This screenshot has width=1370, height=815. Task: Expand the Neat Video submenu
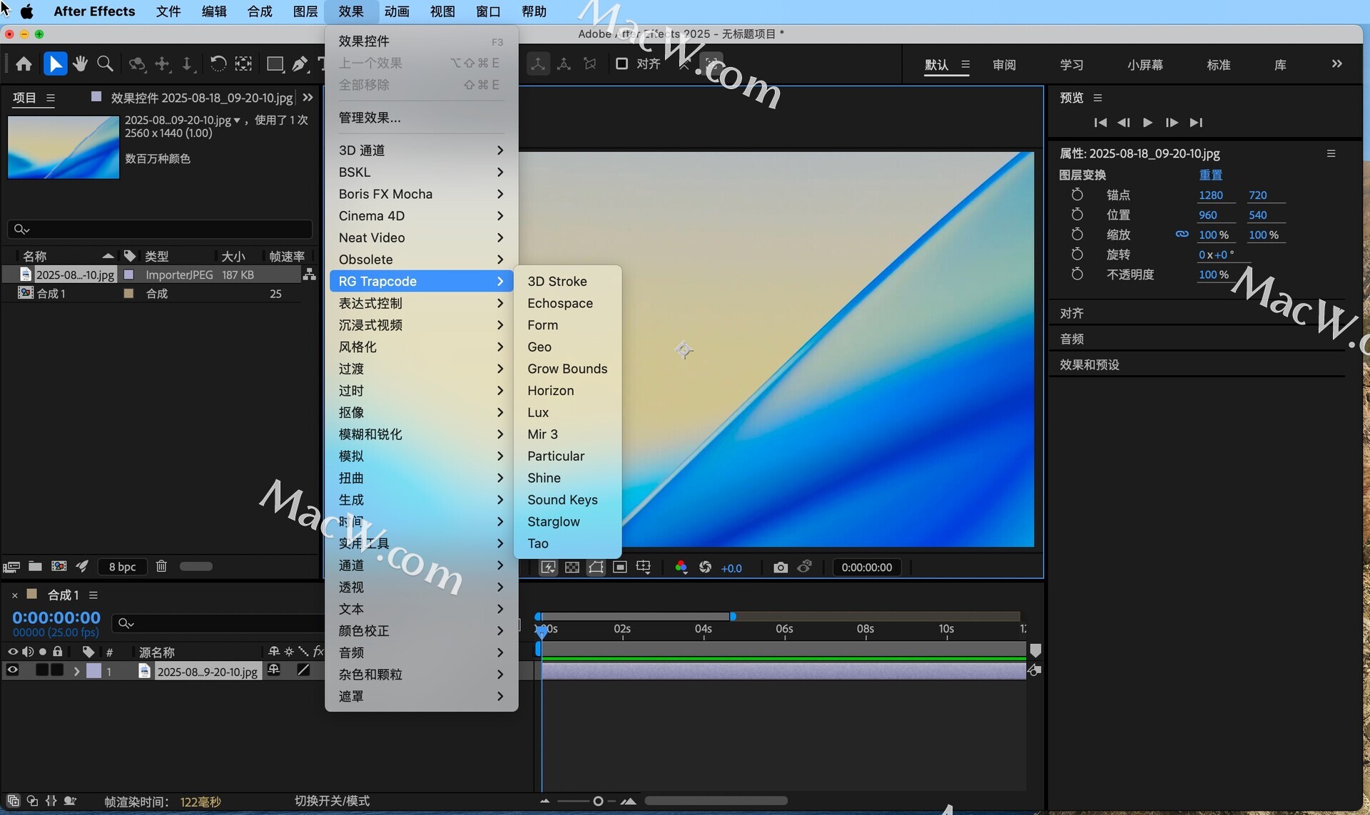click(421, 237)
